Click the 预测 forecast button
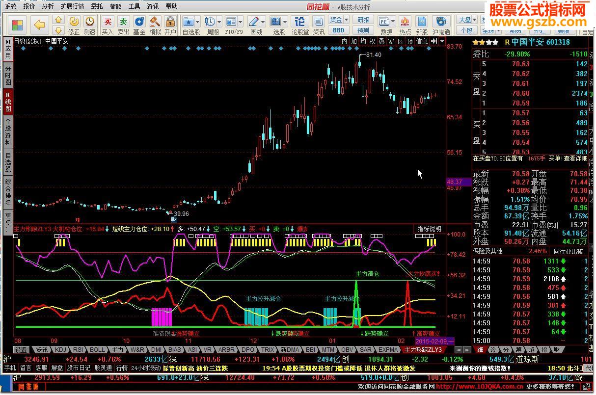Screen dimensions: 596x395 tap(364, 30)
